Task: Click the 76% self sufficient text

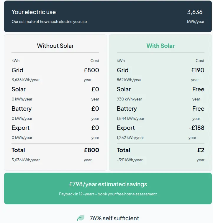Action: pos(114,218)
